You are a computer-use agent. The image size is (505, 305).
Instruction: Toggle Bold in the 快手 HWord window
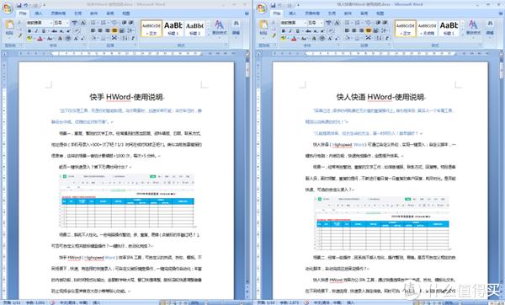tap(29, 31)
